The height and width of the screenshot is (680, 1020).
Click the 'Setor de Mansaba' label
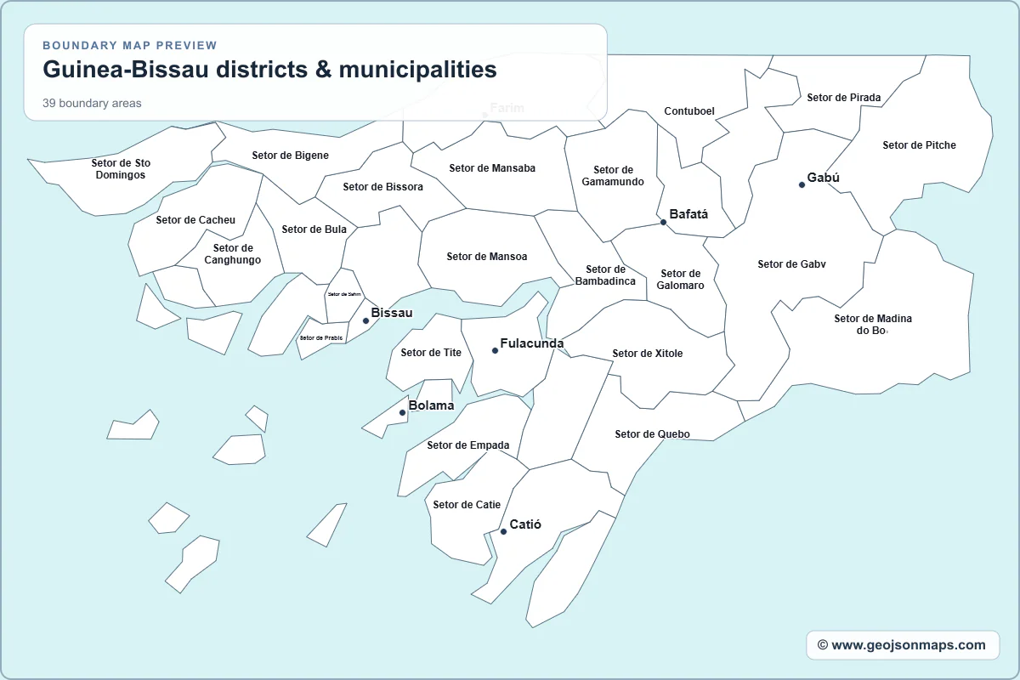click(x=492, y=168)
